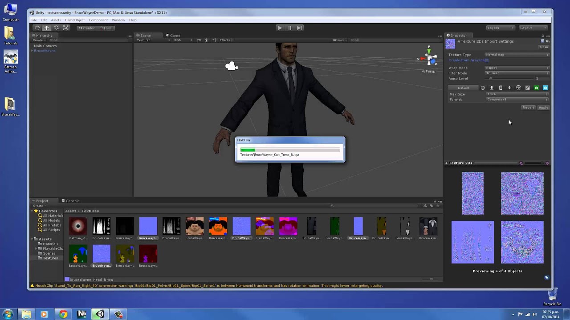Screen dimensions: 570x320
Task: Open the Layout dropdown
Action: pos(533,28)
